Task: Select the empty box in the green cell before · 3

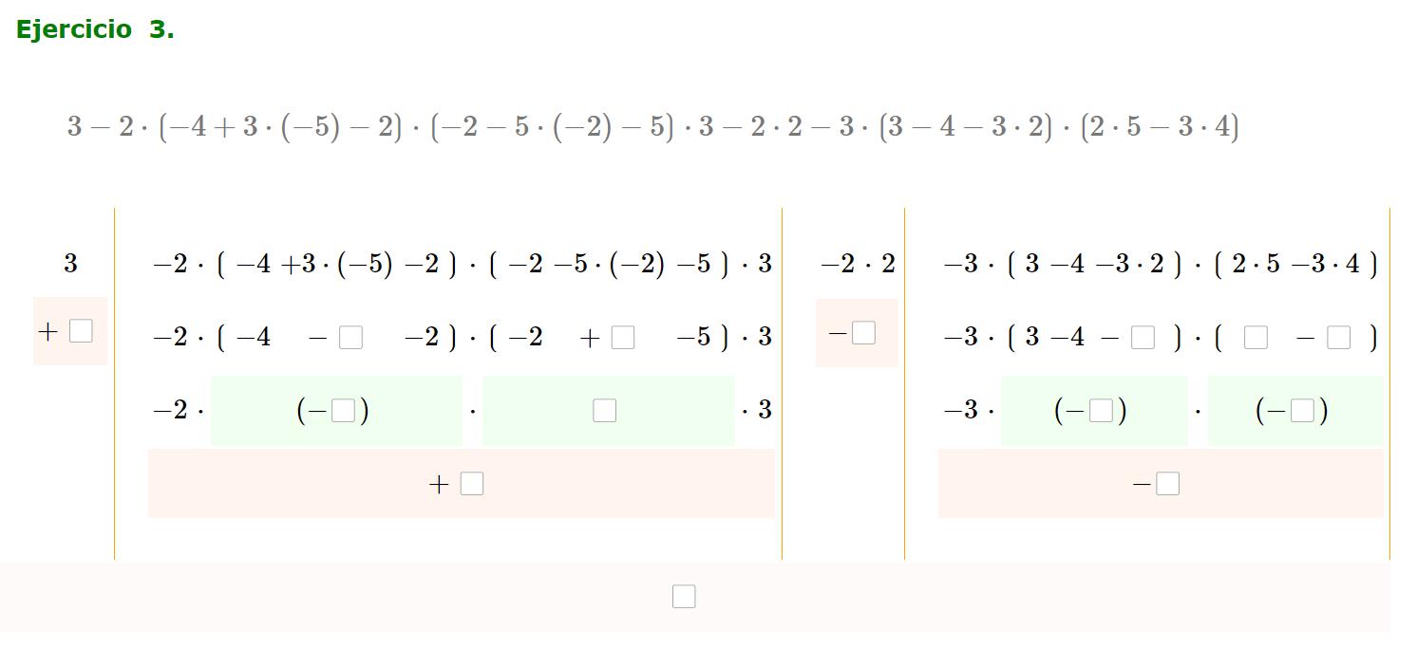Action: pyautogui.click(x=604, y=411)
